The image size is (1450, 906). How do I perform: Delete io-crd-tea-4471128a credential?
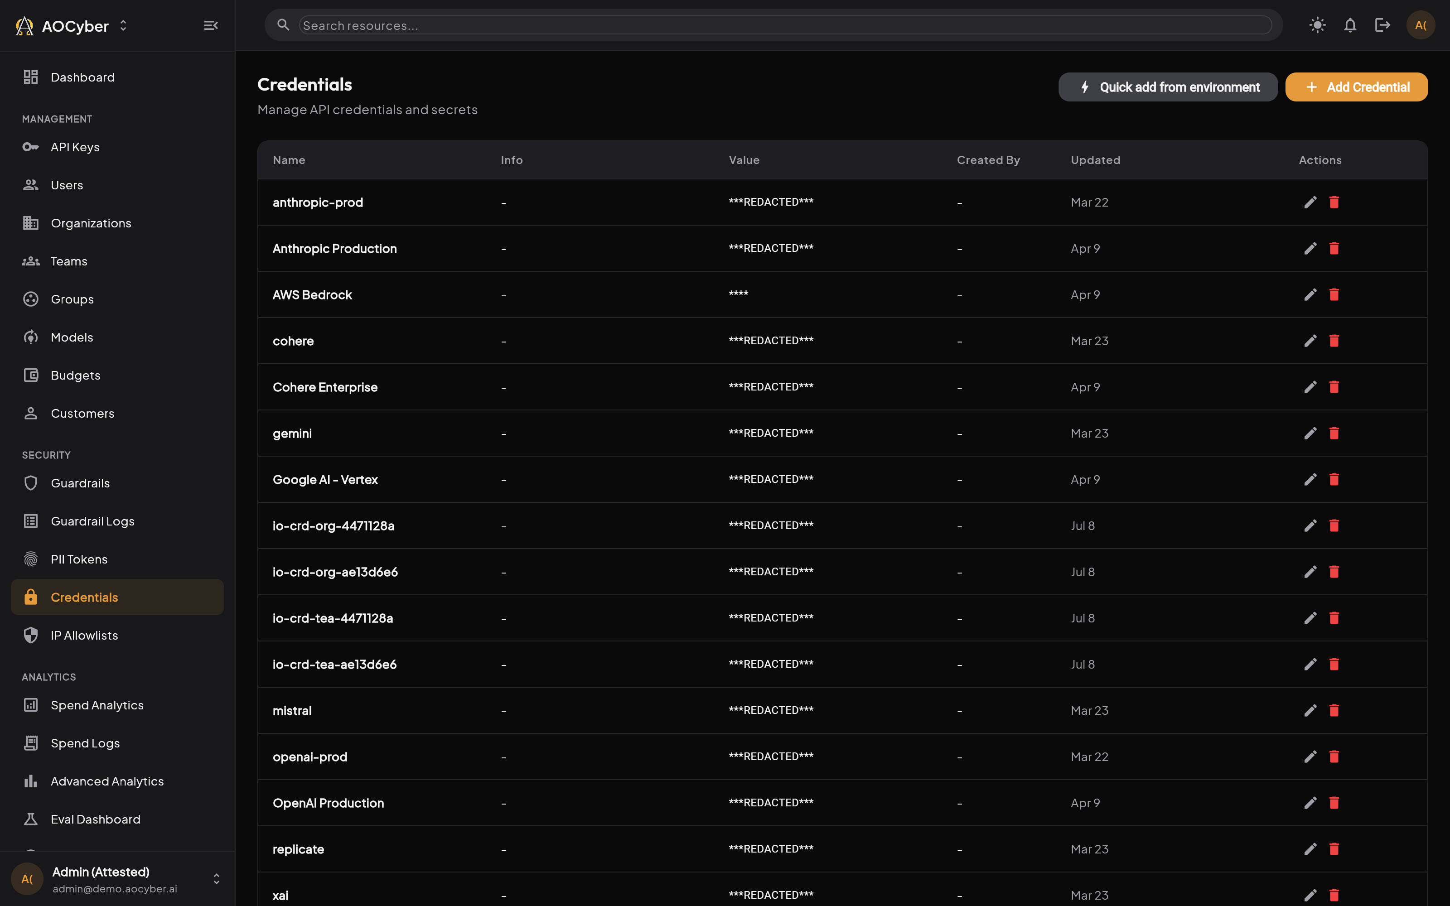1334,618
